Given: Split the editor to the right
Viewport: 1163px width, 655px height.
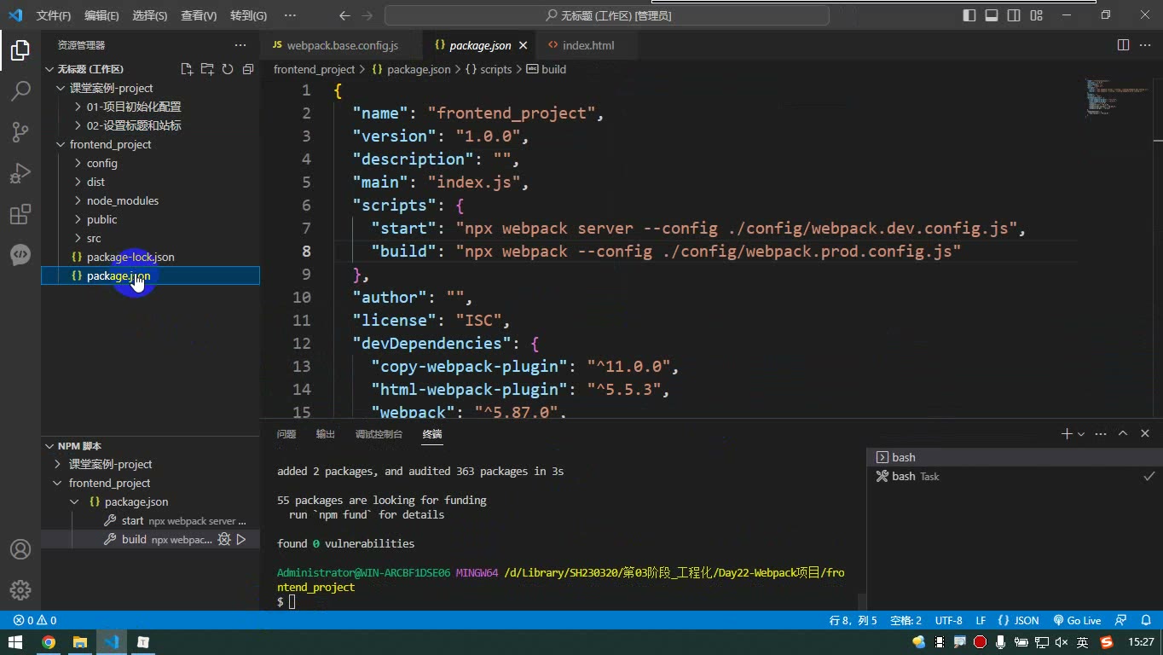Looking at the screenshot, I should [1124, 45].
